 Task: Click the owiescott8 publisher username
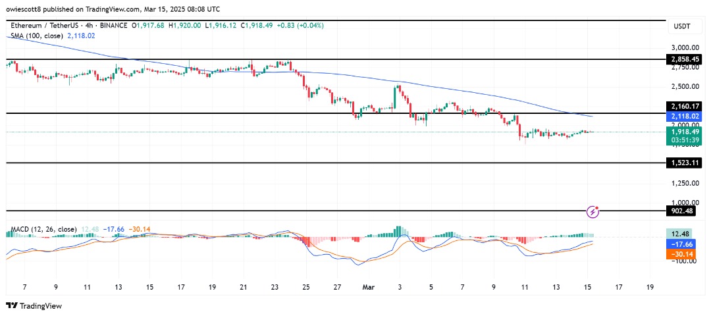[26, 9]
